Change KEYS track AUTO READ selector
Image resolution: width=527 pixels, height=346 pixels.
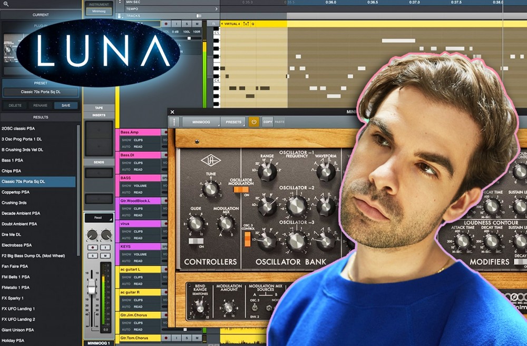139,261
